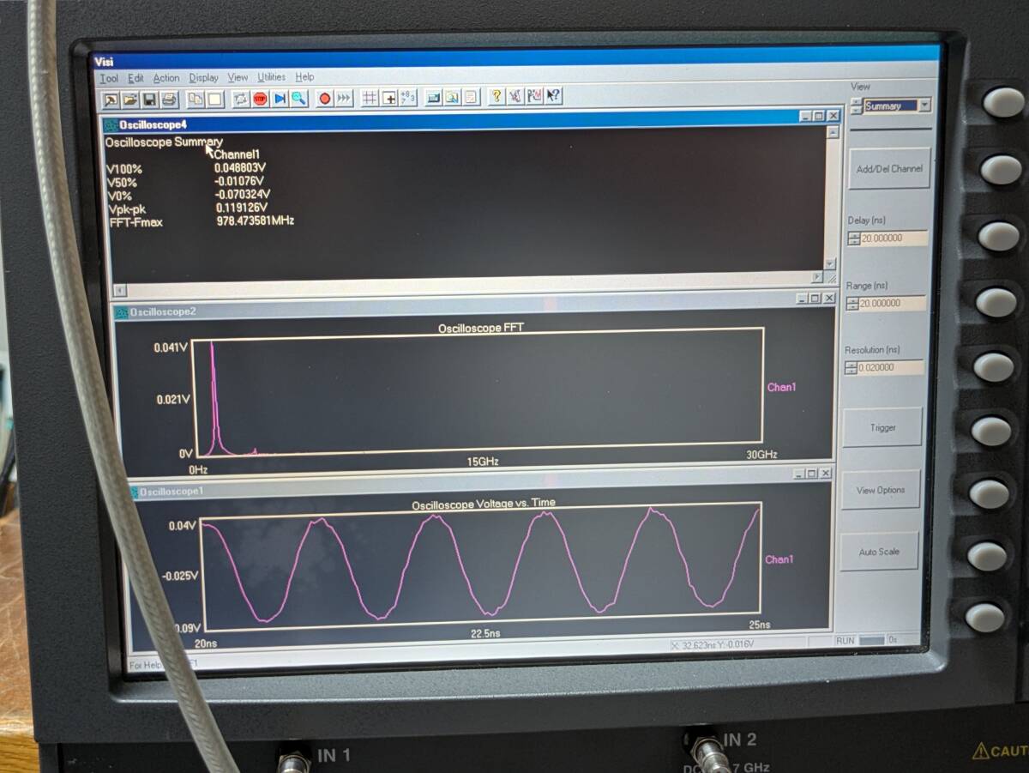The height and width of the screenshot is (773, 1029).
Task: Click the numeric readout toolbar icon
Action: [x=407, y=98]
